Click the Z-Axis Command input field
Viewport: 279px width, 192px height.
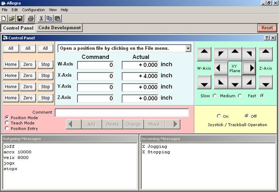(95, 98)
